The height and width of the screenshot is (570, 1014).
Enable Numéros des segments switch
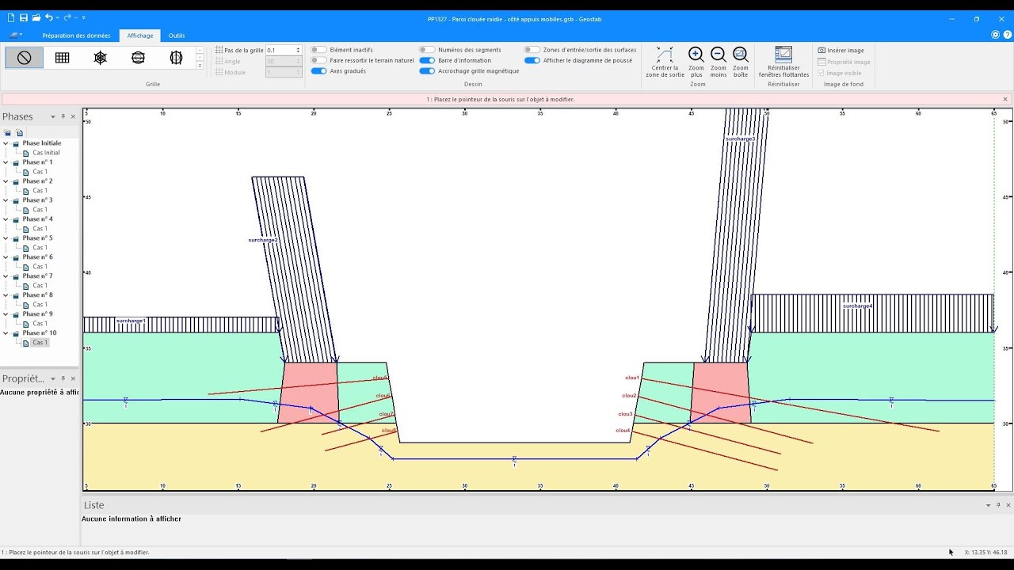[427, 50]
